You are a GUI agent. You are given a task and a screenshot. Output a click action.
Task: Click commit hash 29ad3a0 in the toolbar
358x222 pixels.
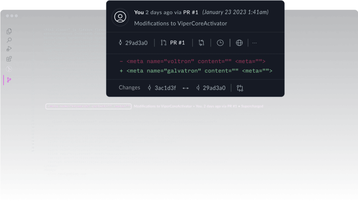pyautogui.click(x=136, y=43)
